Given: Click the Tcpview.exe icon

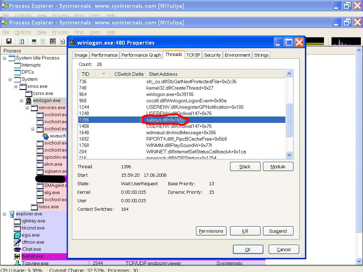Looking at the screenshot, I should pyautogui.click(x=17, y=263).
